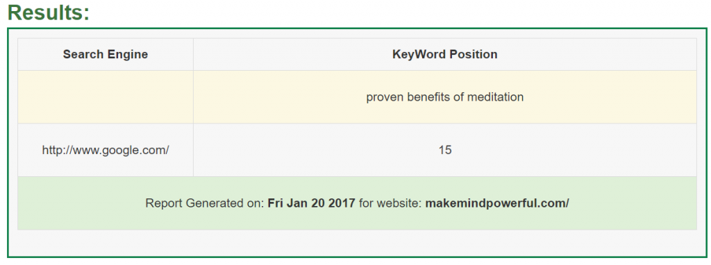The image size is (711, 265).
Task: Click the empty gray area below the table
Action: (357, 243)
